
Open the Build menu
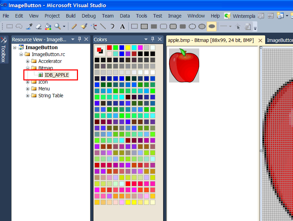(x=71, y=16)
